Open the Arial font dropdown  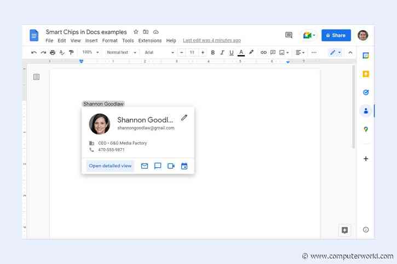pos(159,52)
